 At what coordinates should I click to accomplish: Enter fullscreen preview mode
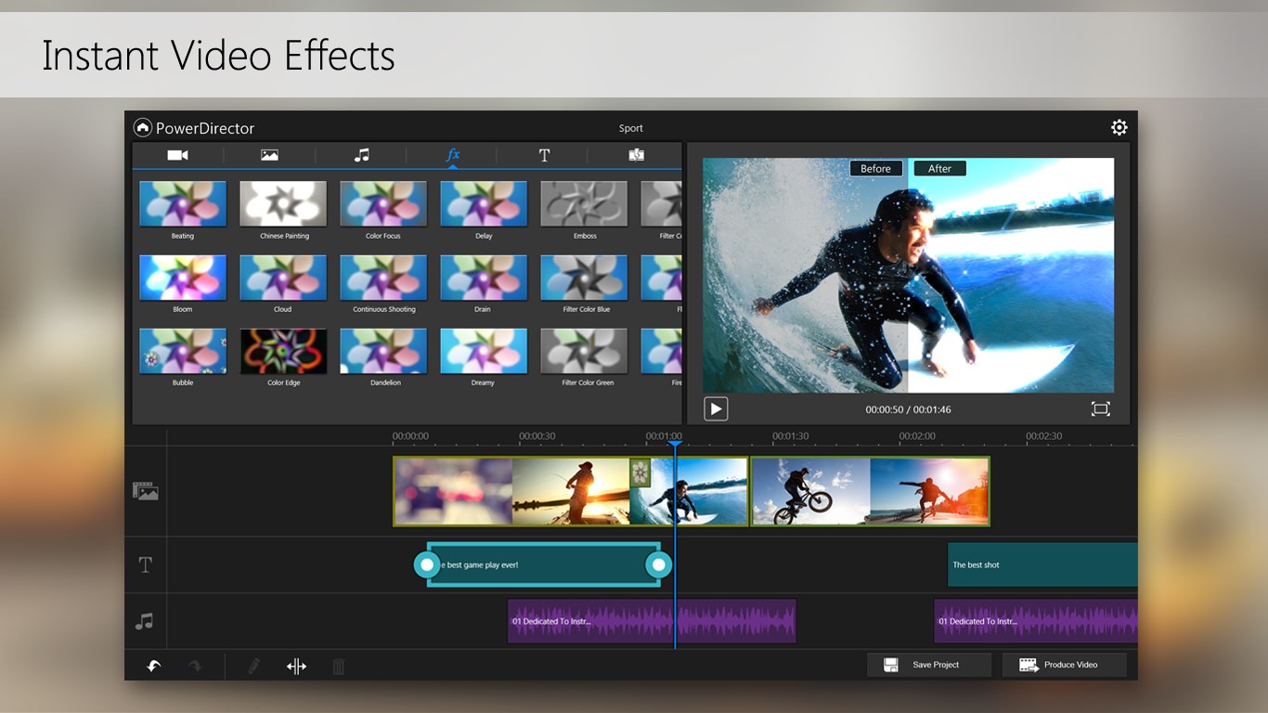coord(1100,408)
